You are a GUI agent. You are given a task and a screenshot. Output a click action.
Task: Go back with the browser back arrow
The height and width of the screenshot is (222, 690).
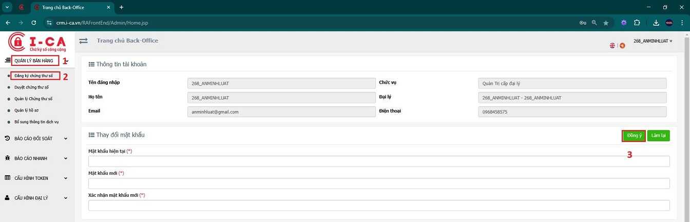pyautogui.click(x=8, y=23)
